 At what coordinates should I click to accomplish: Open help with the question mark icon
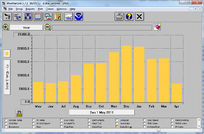129,16
